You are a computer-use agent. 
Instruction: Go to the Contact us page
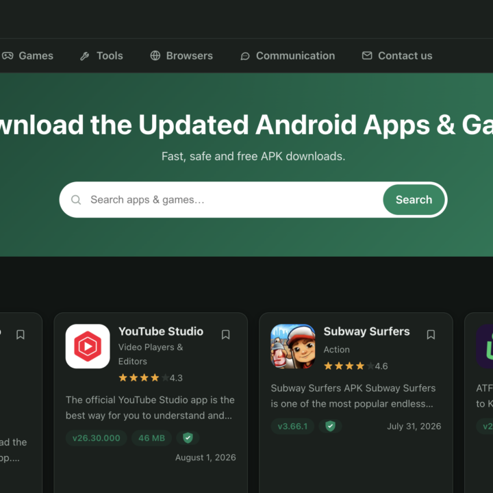tap(397, 55)
